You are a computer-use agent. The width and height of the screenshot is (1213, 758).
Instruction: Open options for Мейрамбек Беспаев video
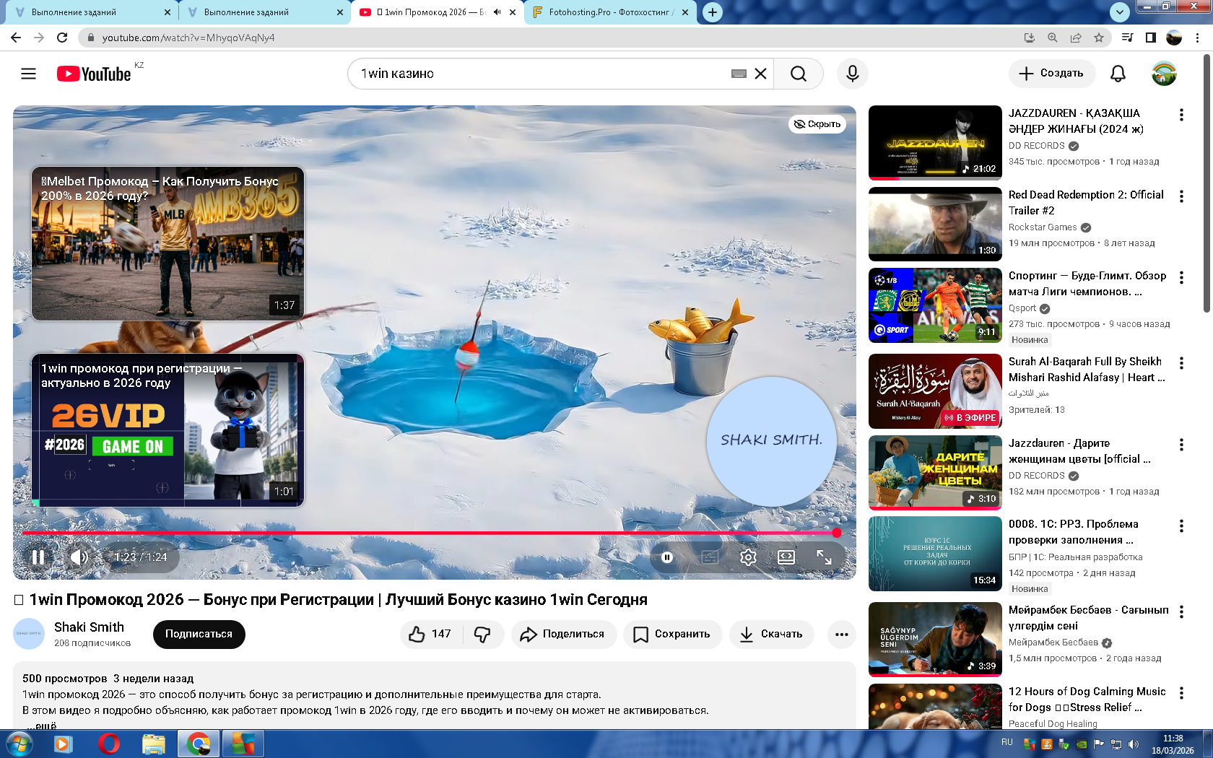(1181, 611)
